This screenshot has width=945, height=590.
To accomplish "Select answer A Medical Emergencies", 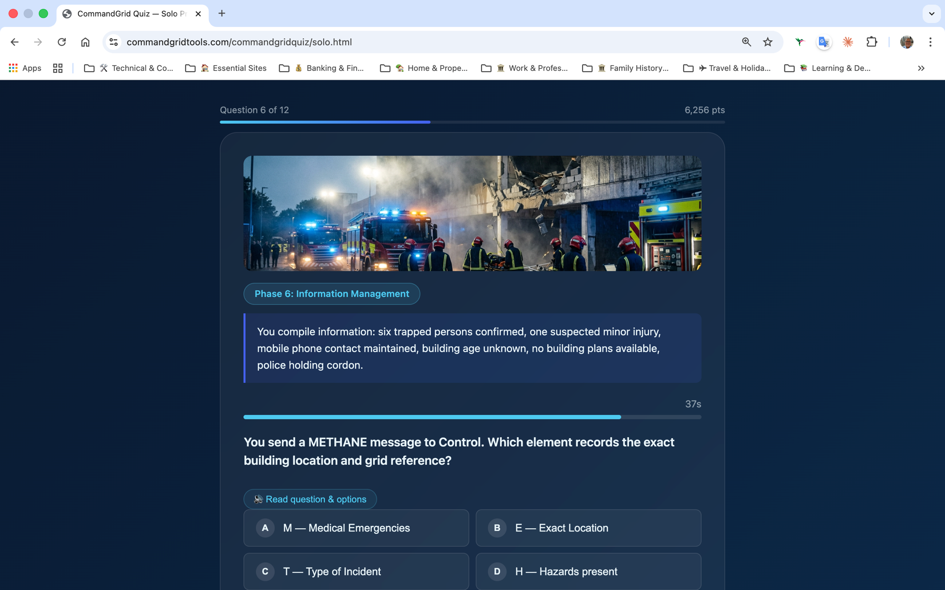I will tap(356, 528).
